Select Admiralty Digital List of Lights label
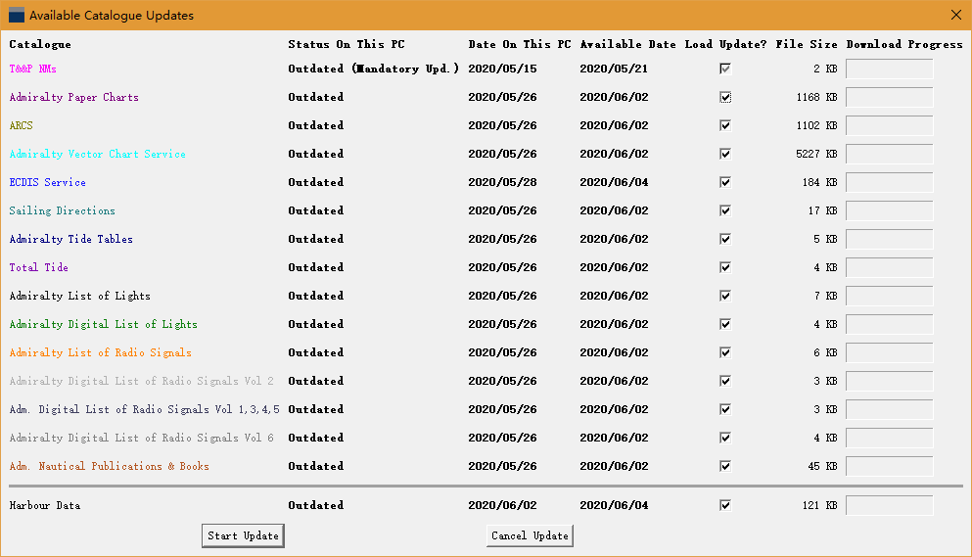 click(104, 324)
